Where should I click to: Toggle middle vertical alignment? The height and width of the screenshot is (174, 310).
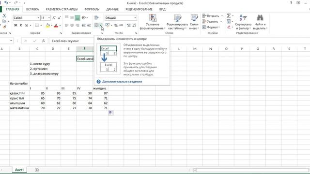[x=72, y=18]
